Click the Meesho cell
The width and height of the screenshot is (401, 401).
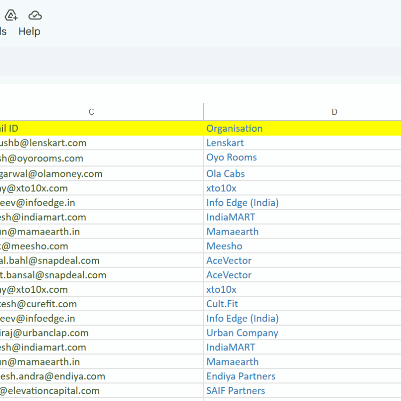coord(302,246)
